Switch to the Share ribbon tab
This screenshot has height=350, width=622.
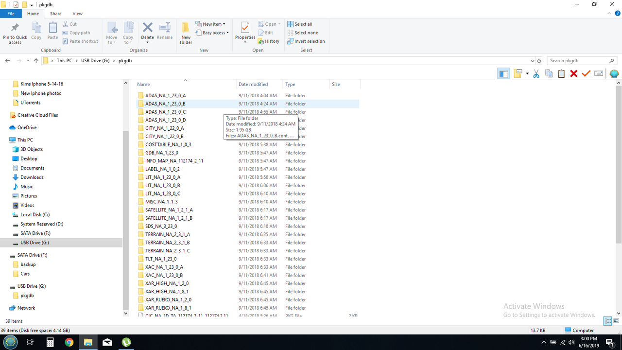point(55,14)
